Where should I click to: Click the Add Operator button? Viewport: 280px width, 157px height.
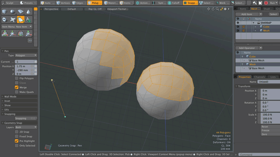[x=247, y=48]
